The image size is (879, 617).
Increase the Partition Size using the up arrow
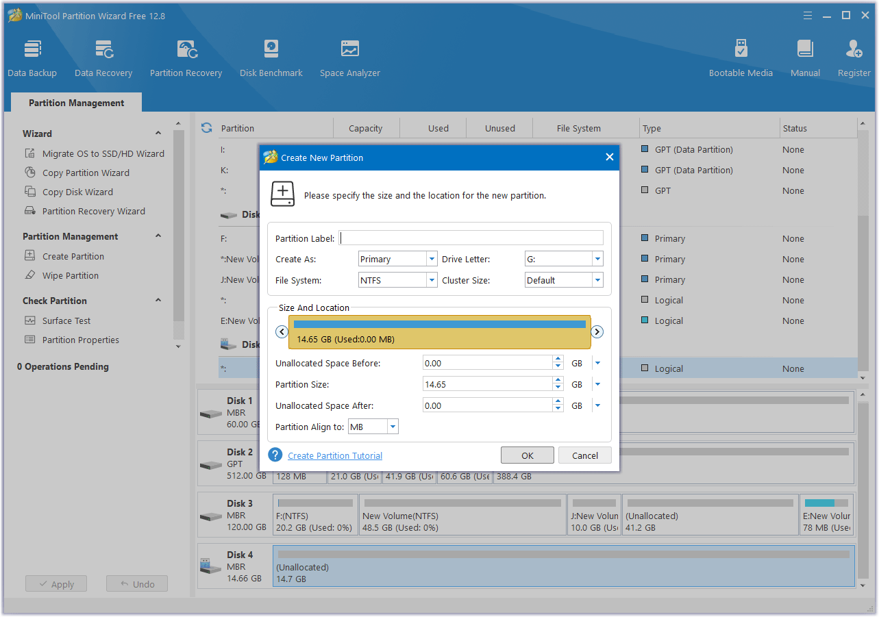[558, 381]
